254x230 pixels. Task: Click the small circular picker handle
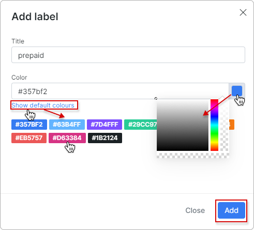point(156,98)
